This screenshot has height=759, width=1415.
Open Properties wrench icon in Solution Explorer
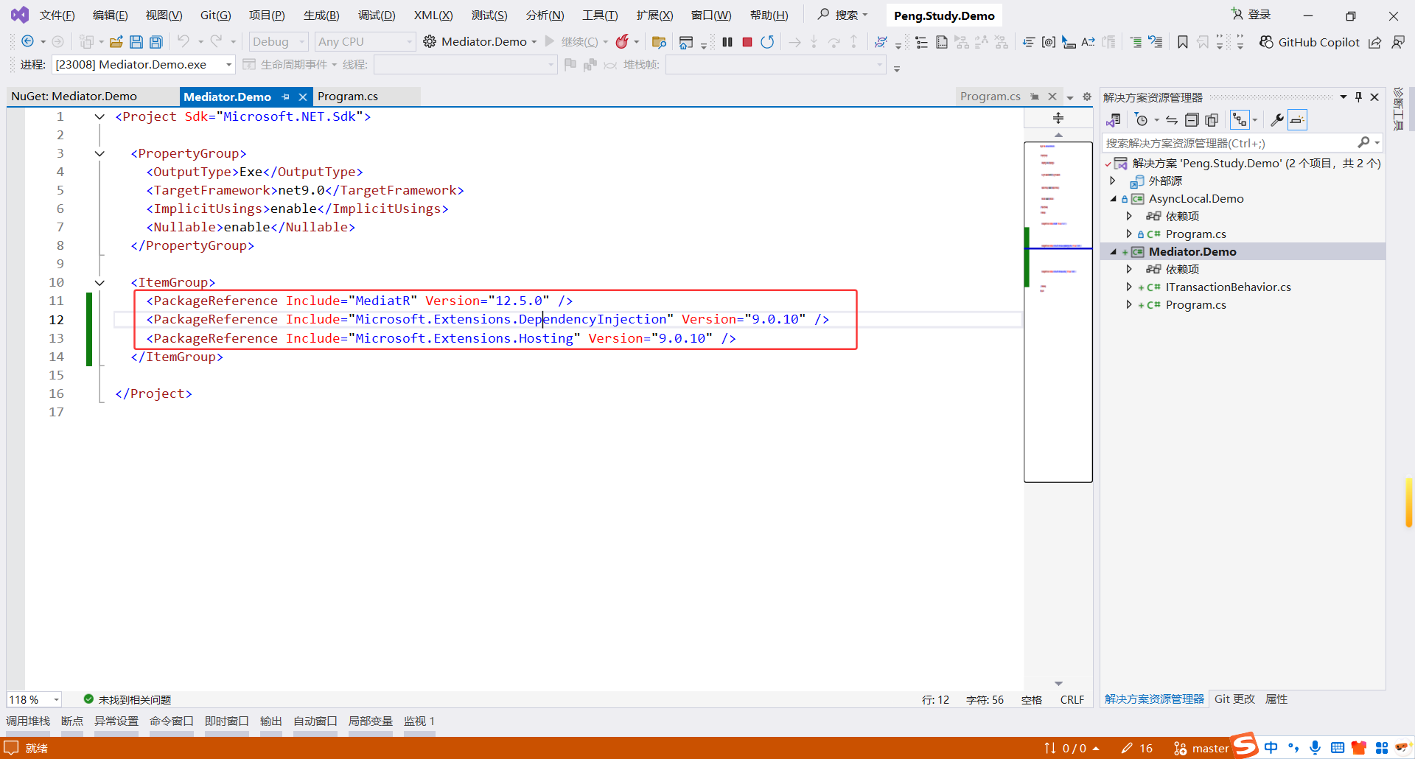(x=1277, y=120)
